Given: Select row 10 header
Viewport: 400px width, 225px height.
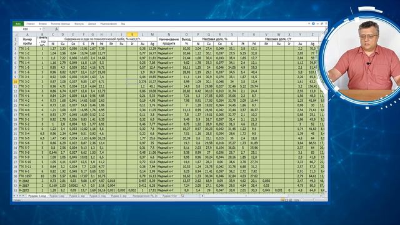Looking at the screenshot, I should (x=15, y=82).
